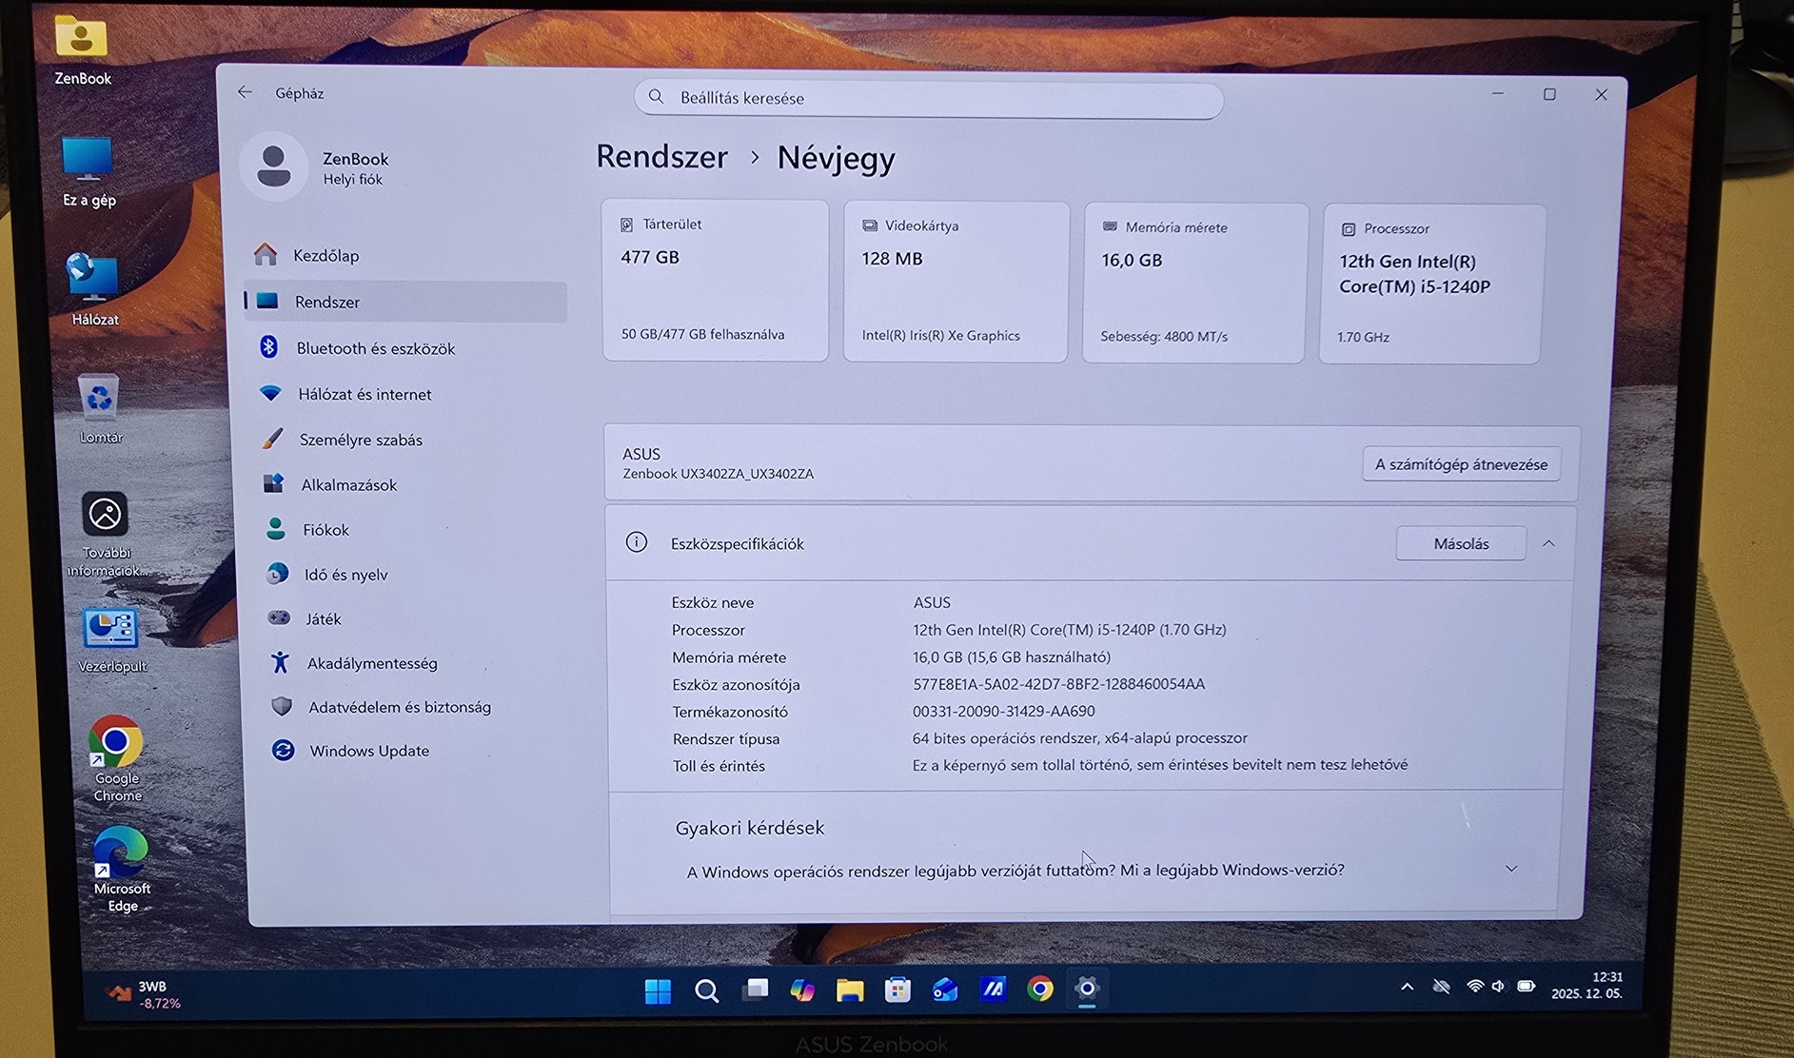Viewport: 1794px width, 1058px height.
Task: Open MyASUS app from taskbar
Action: coord(993,989)
